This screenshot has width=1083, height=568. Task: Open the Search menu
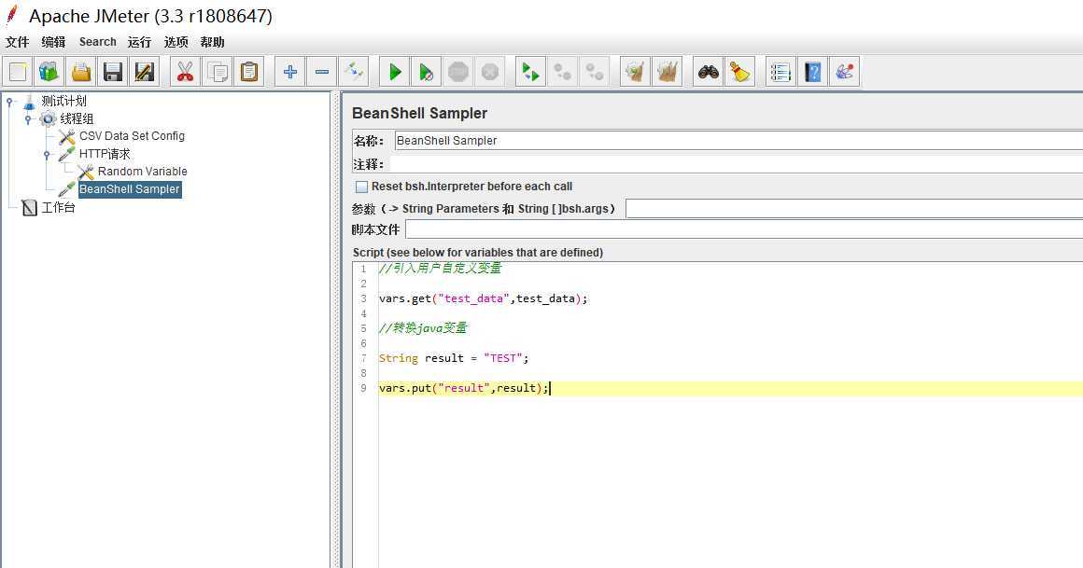coord(97,42)
